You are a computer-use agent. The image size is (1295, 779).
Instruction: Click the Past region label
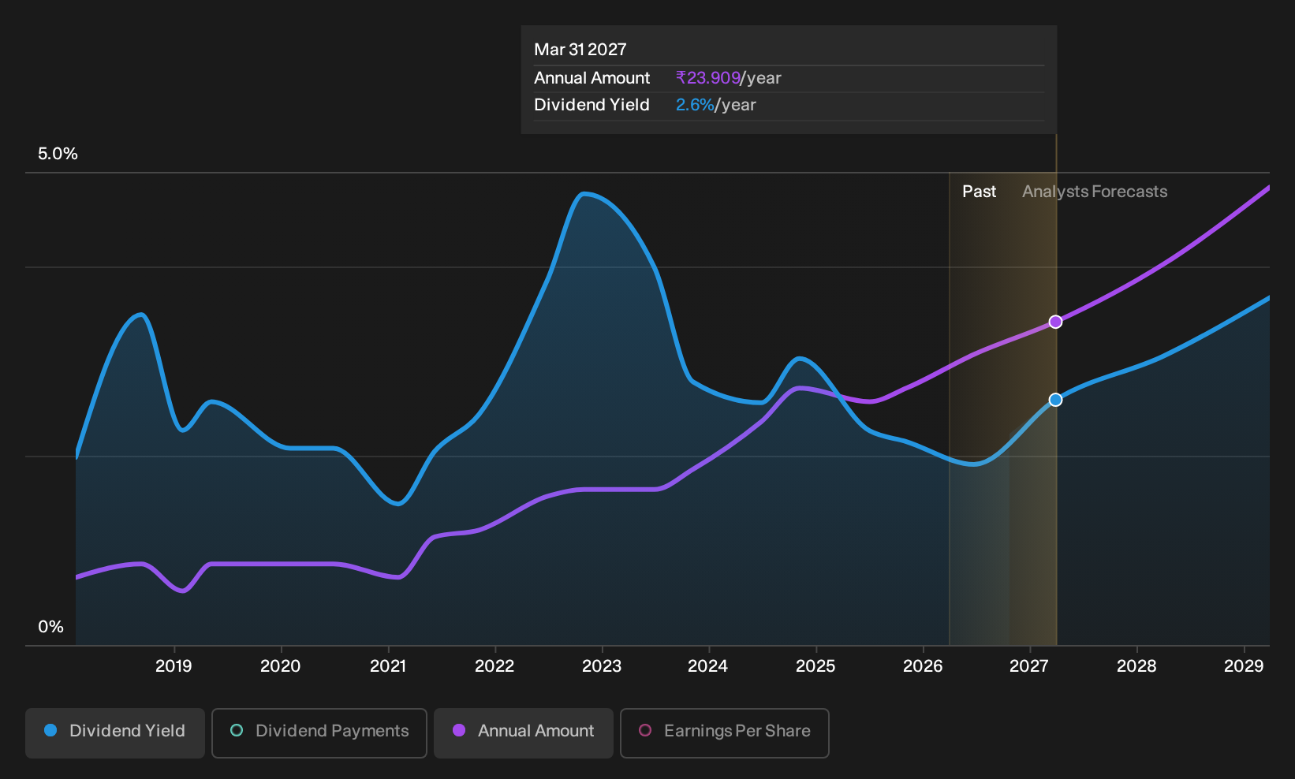point(979,192)
